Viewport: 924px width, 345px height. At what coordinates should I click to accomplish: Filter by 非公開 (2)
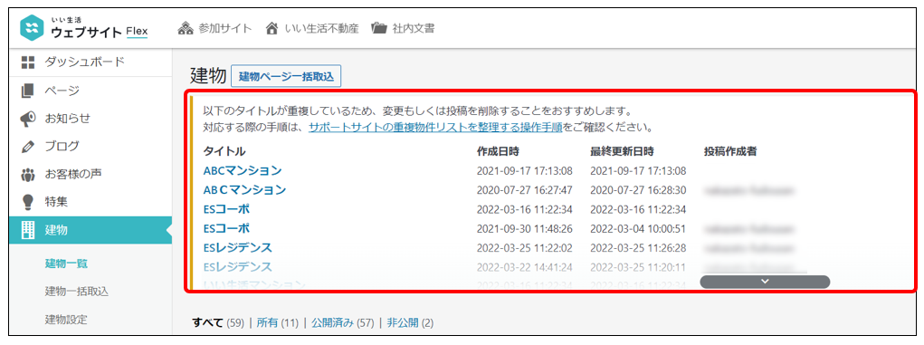click(x=410, y=322)
